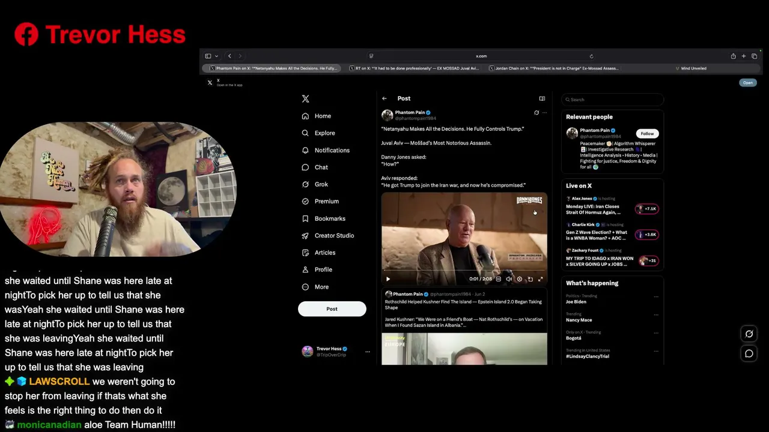The width and height of the screenshot is (769, 432).
Task: Open the Grok icon in sidebar
Action: [305, 184]
